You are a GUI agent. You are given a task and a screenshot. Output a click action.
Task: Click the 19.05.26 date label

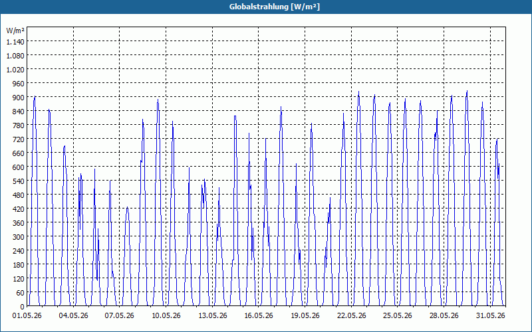point(305,316)
